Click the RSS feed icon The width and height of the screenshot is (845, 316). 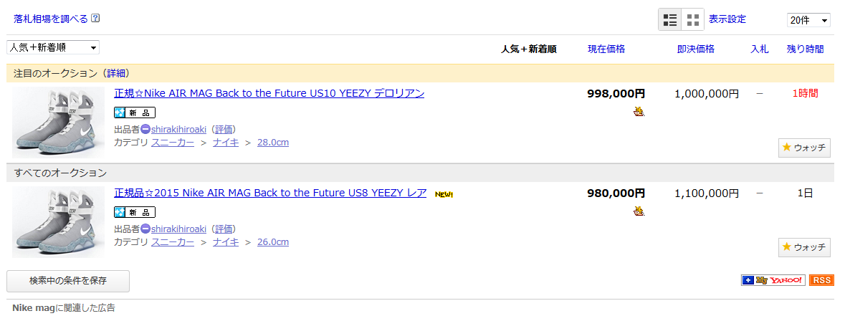[x=821, y=280]
